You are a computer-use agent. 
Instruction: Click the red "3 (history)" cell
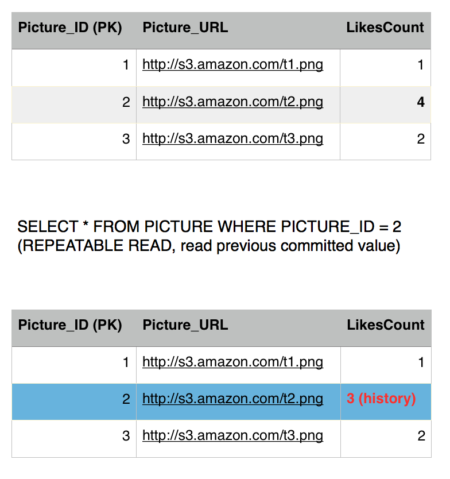pos(381,399)
